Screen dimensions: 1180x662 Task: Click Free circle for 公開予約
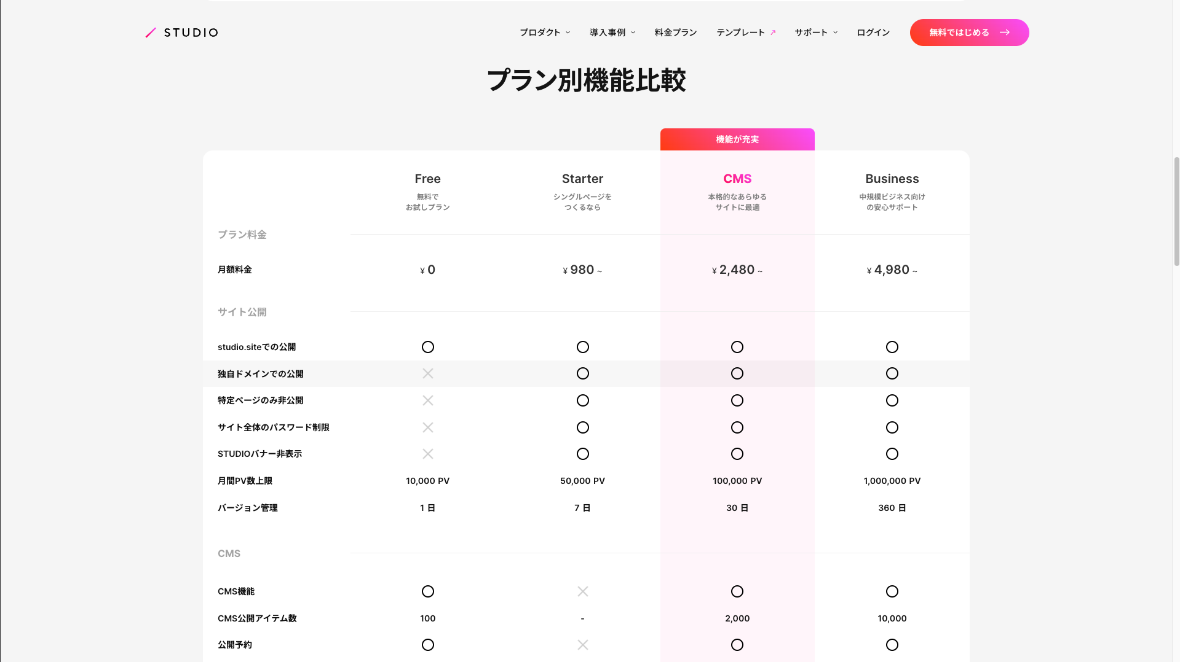[x=428, y=645]
